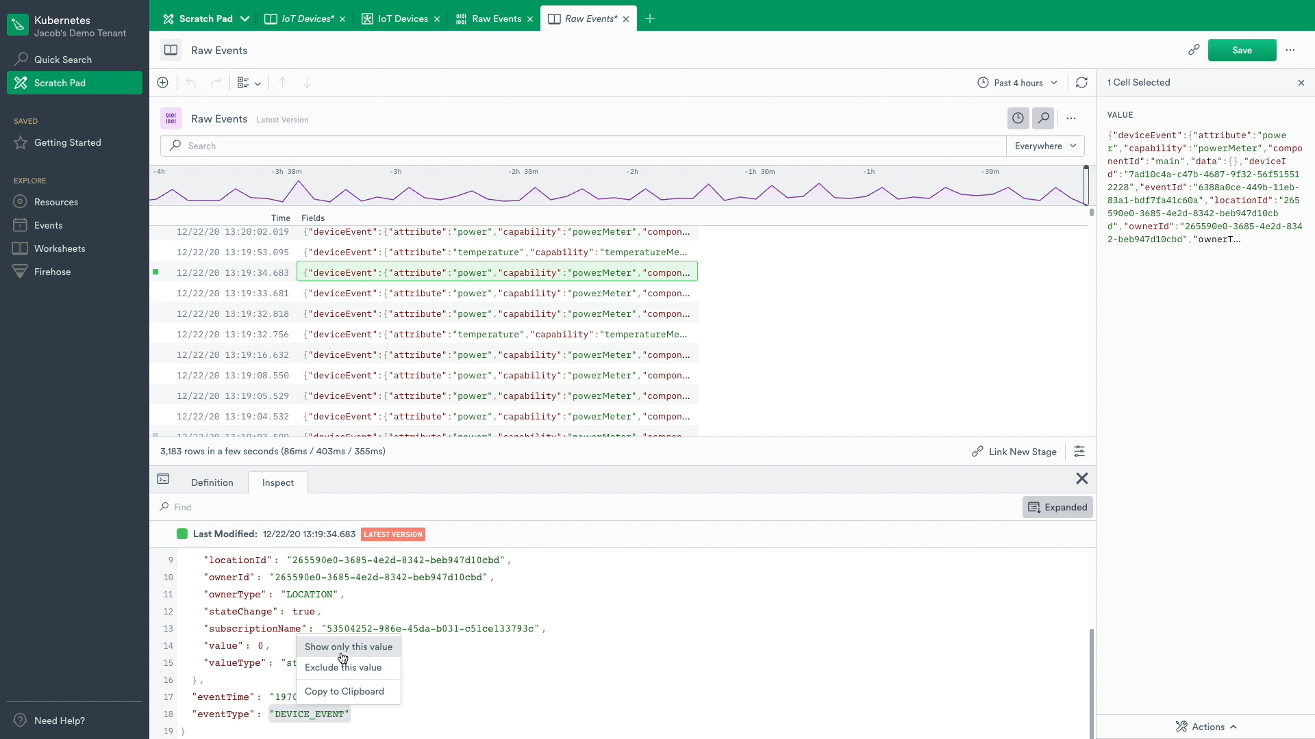Open Scratch Pad in sidebar
This screenshot has width=1315, height=739.
[74, 83]
